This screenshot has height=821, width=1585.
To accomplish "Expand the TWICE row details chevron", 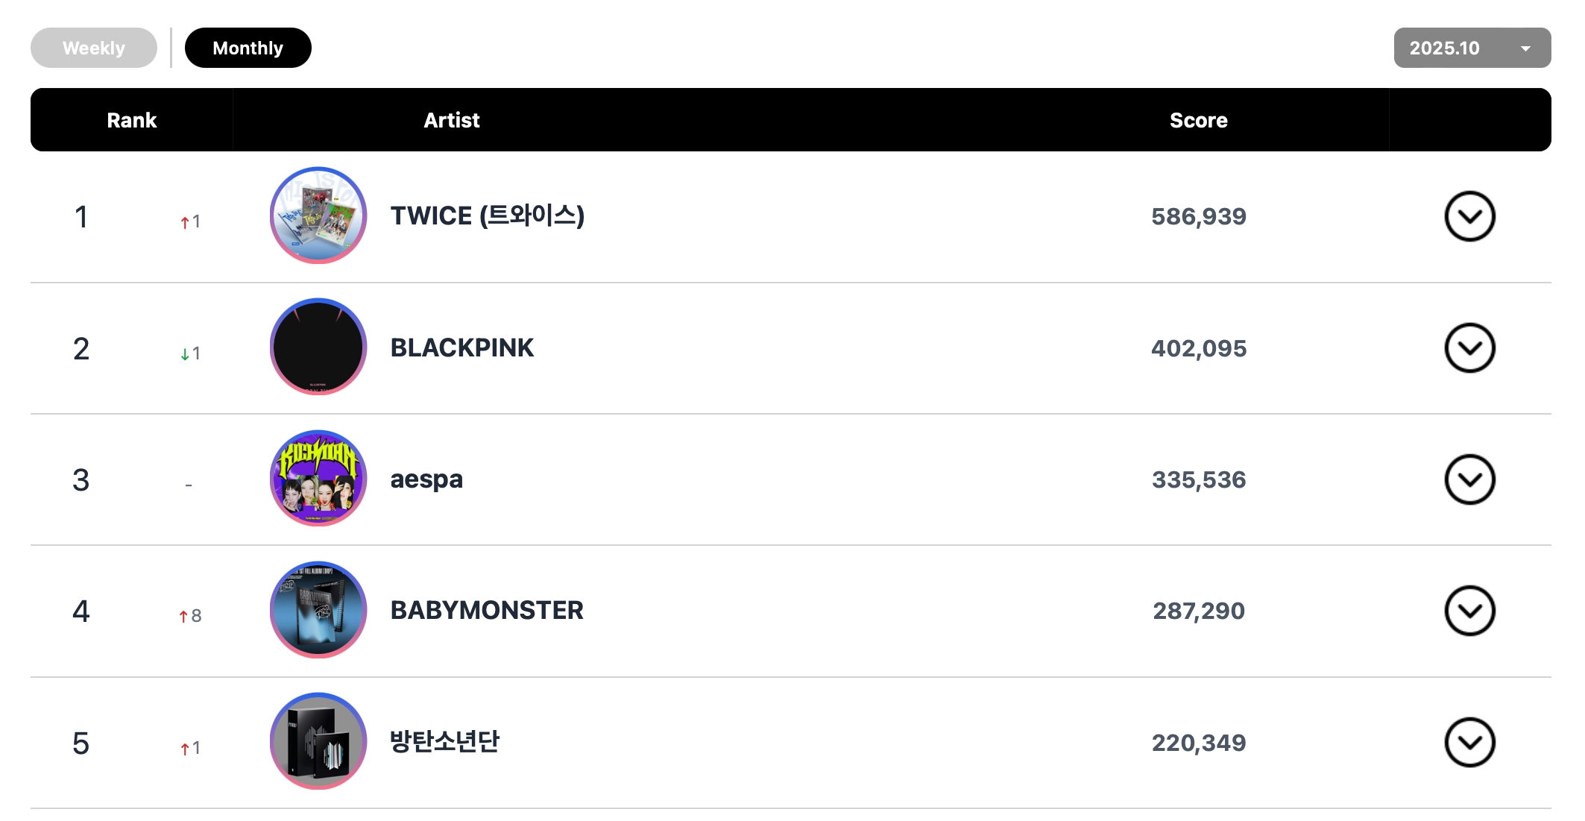I will click(1469, 217).
